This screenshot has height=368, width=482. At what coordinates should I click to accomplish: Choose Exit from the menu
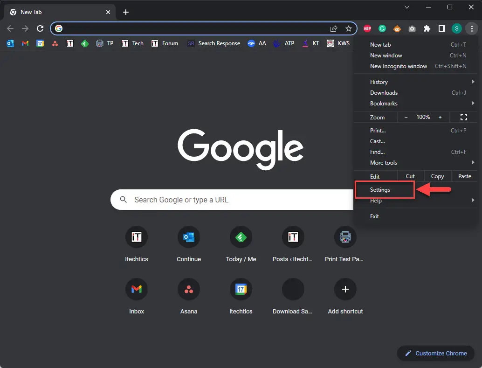coord(416,216)
